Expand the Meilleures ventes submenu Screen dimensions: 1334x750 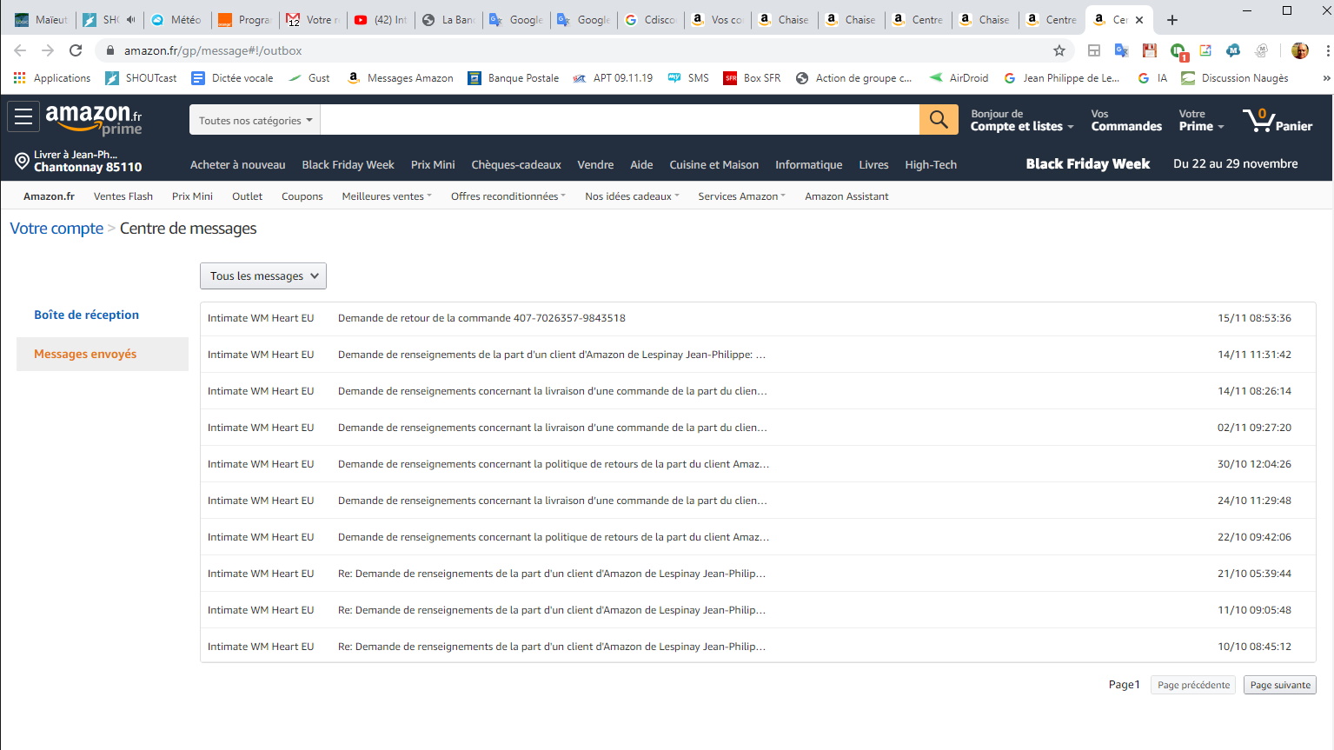(x=386, y=196)
